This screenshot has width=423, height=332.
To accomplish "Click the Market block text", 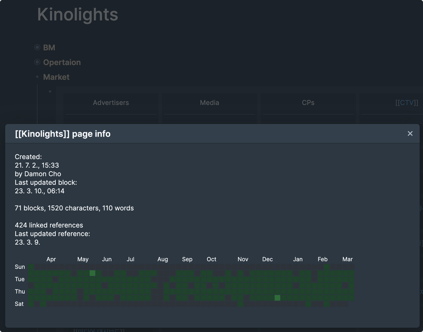I will point(57,77).
